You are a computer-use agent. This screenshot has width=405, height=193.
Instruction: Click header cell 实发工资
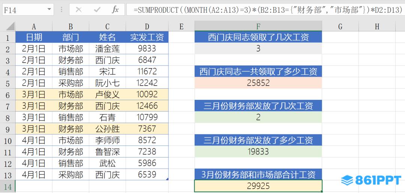pos(147,37)
